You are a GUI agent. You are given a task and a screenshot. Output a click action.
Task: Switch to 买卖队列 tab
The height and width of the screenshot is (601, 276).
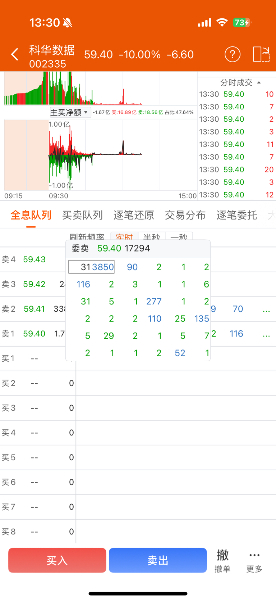coord(82,215)
